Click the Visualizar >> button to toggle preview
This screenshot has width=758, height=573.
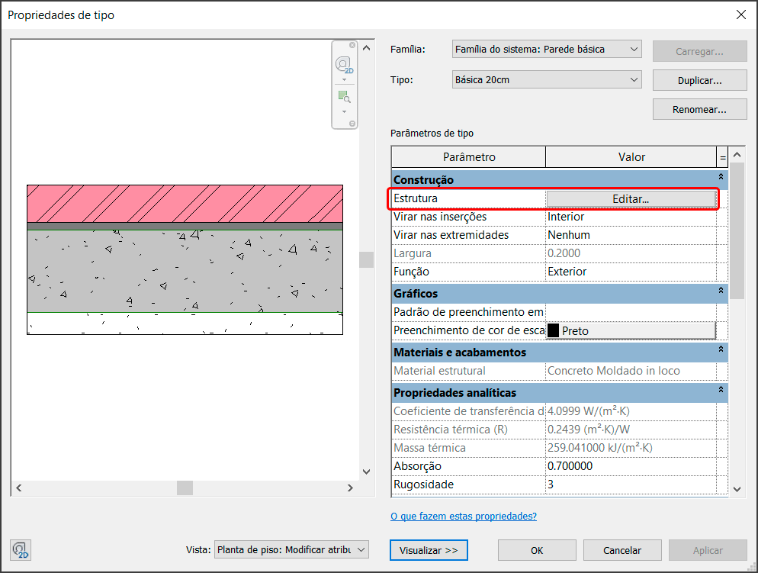[x=428, y=550]
